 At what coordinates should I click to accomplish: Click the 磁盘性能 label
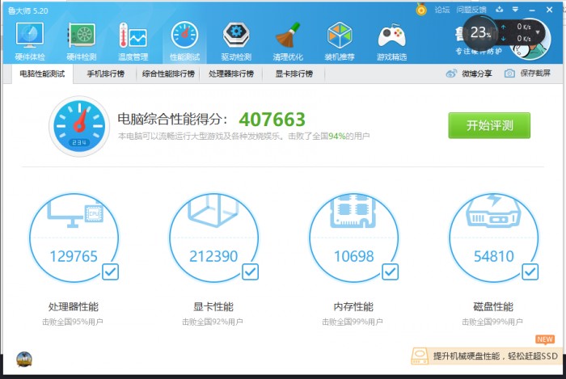[493, 307]
